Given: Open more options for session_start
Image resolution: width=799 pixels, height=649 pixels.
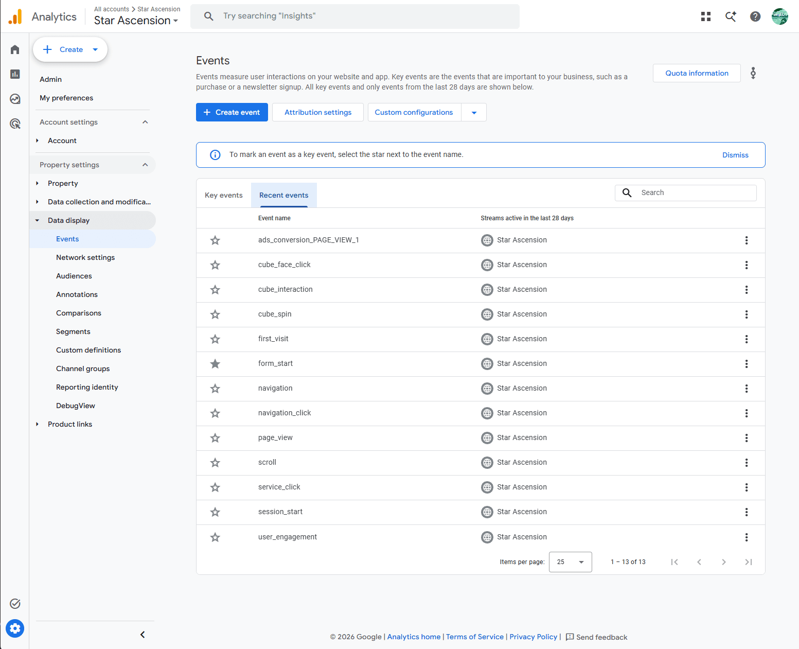Looking at the screenshot, I should tap(747, 512).
